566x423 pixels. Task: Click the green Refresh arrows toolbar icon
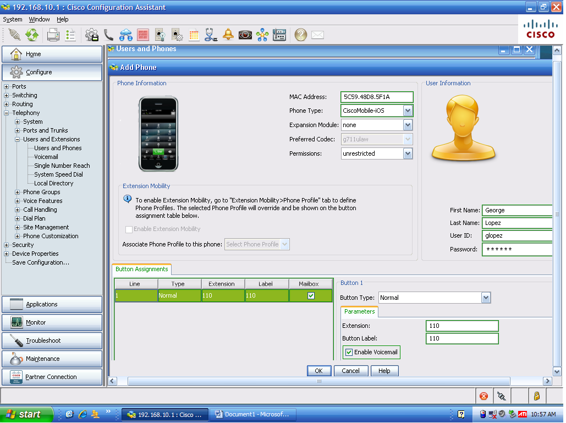pyautogui.click(x=32, y=35)
